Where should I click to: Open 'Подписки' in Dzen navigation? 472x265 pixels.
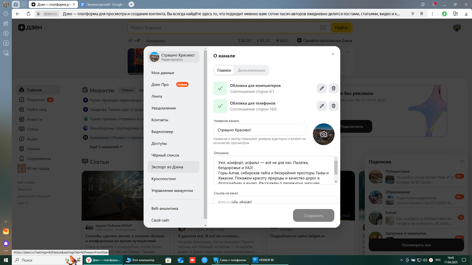[x=38, y=100]
